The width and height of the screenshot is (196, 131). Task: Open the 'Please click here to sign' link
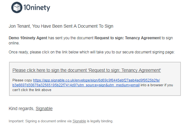[87, 70]
